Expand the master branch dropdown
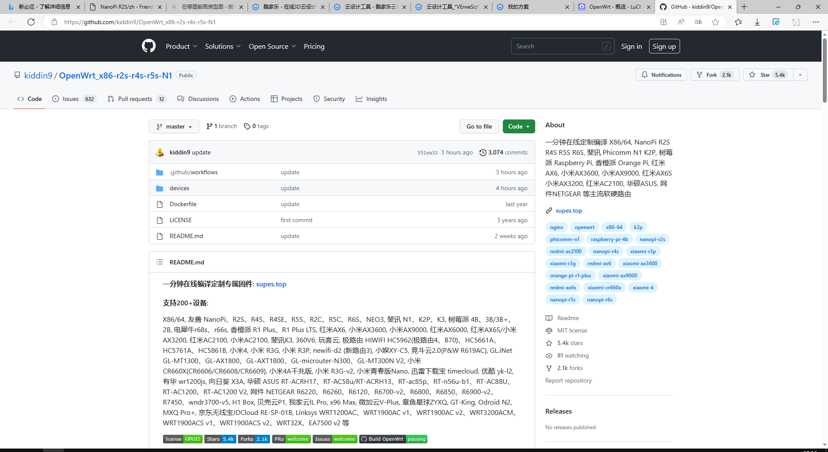 (x=174, y=126)
